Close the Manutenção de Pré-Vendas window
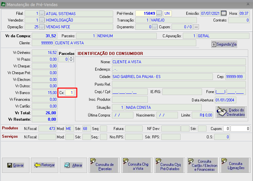The width and height of the screenshot is (253, 181). (x=248, y=4)
